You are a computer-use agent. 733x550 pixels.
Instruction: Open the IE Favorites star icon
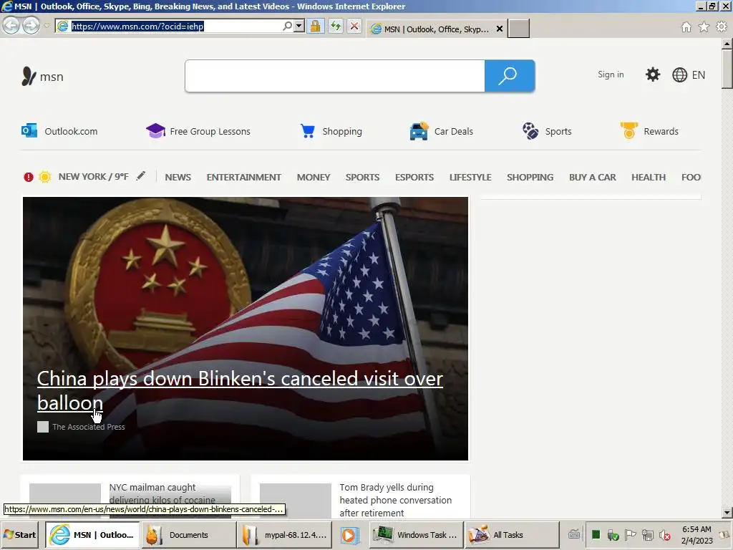704,27
